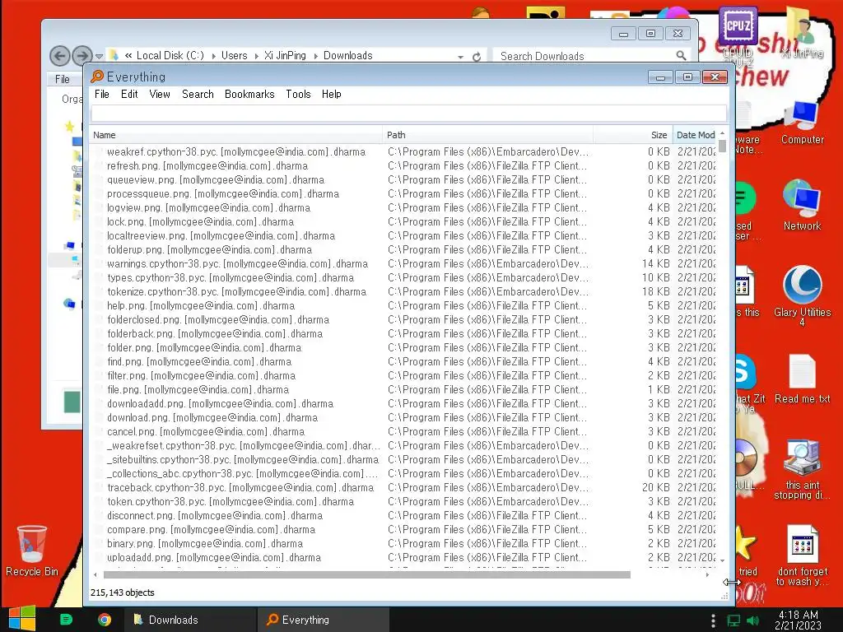Viewport: 843px width, 632px height.
Task: Click the Everything search input box
Action: pos(408,114)
